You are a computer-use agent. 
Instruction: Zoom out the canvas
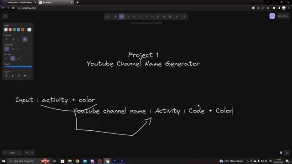coord(5,153)
